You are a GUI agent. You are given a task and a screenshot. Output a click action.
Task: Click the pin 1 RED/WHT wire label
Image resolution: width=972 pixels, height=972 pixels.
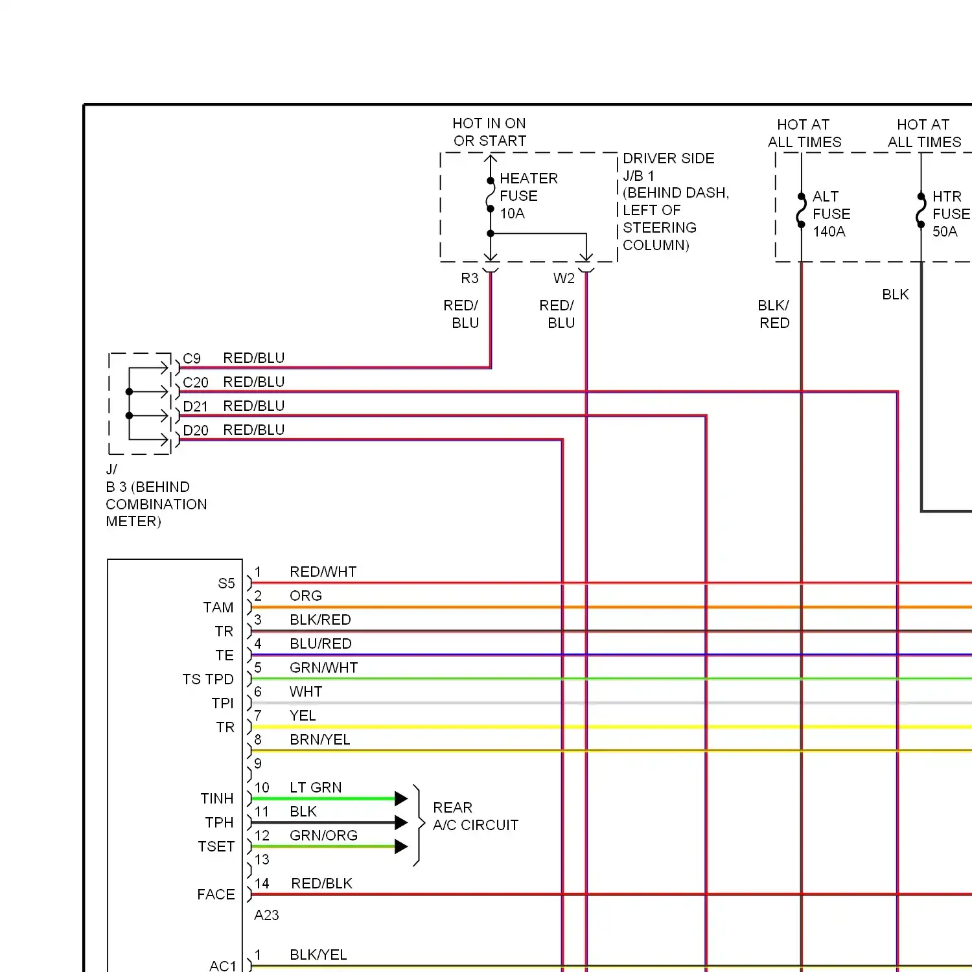323,572
